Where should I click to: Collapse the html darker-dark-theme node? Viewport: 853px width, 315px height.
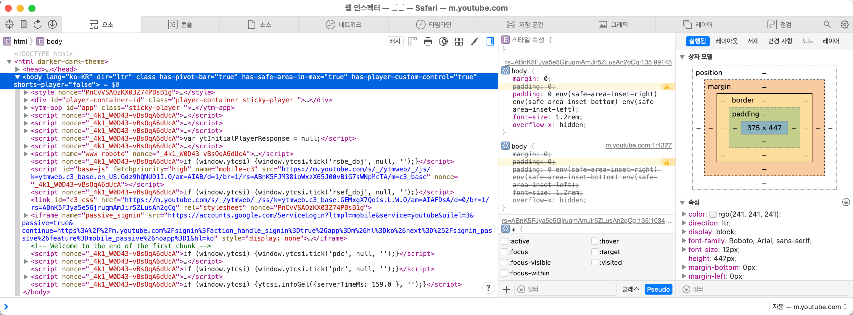coord(9,61)
